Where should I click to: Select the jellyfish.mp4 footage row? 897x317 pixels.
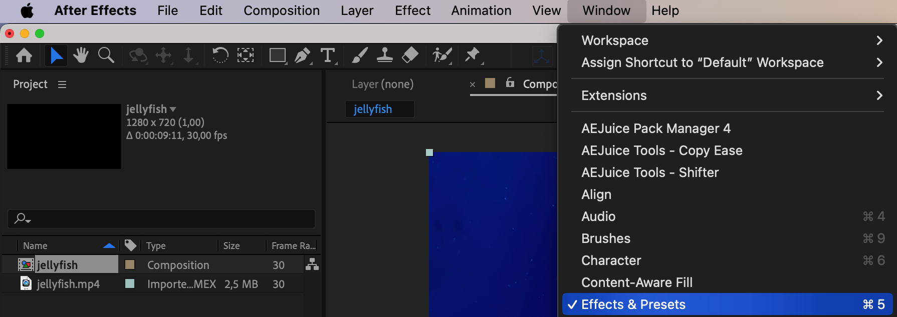pos(153,283)
